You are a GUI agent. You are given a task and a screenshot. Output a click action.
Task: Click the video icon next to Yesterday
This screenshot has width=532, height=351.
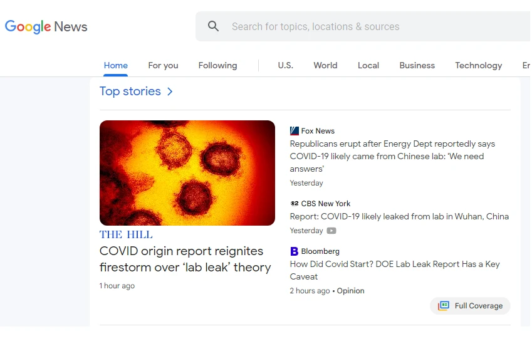click(331, 231)
